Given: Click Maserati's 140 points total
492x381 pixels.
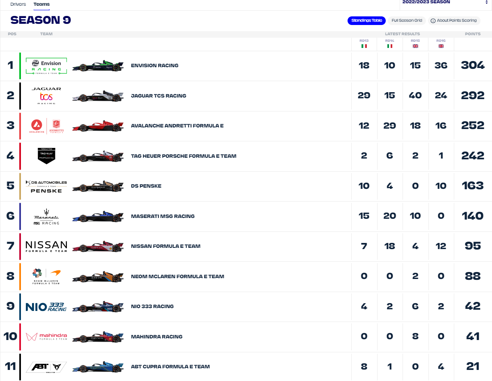Looking at the screenshot, I should 473,216.
